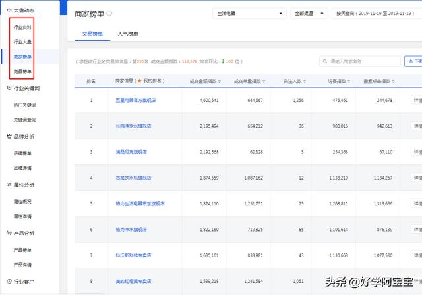422x296 pixels.
Task: Sort table by 关注人数 arrow
Action: [305, 81]
